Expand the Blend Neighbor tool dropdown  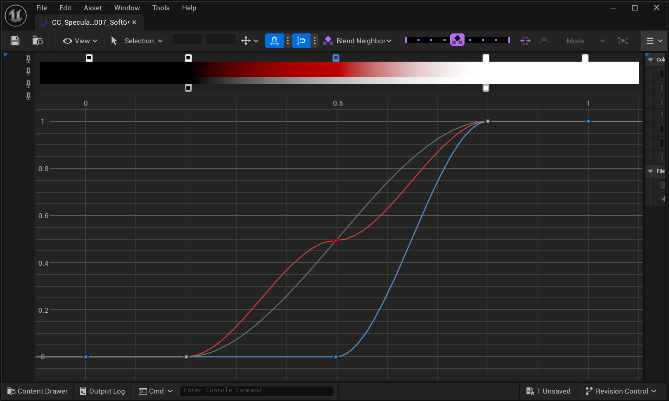pos(389,40)
